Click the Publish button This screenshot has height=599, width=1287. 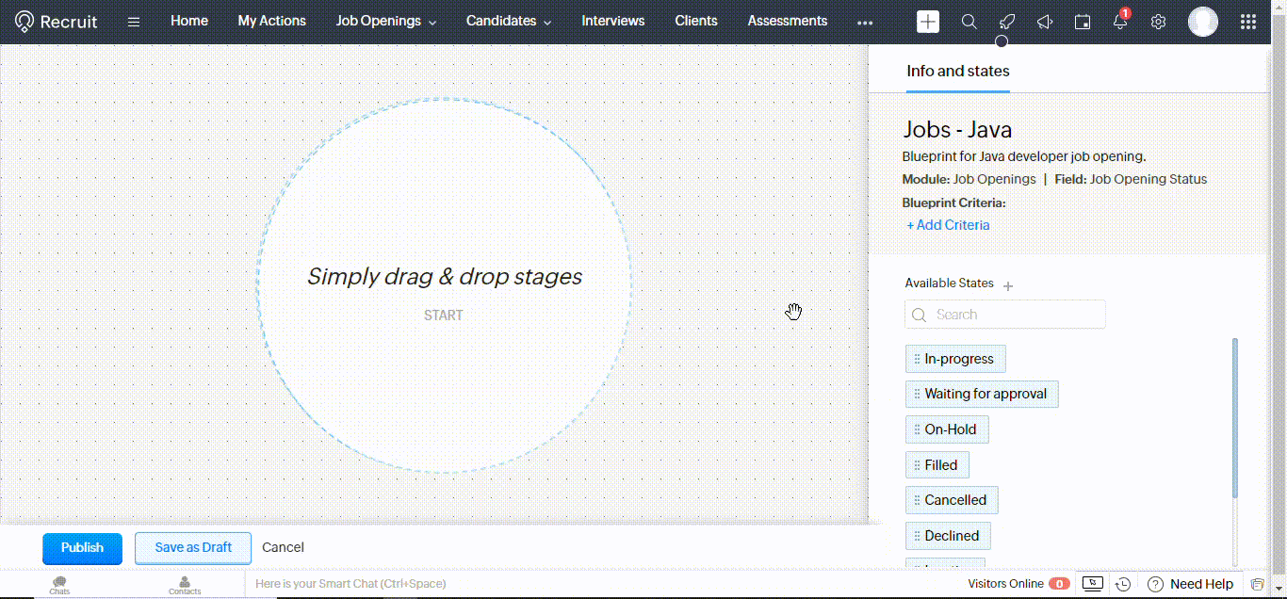click(x=82, y=548)
